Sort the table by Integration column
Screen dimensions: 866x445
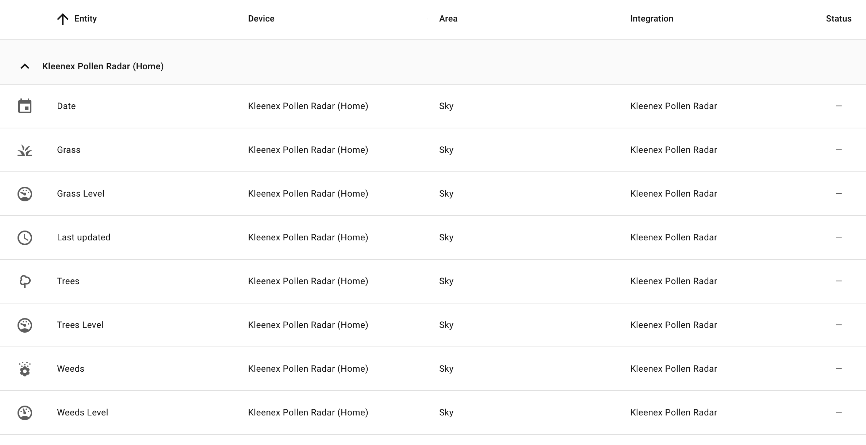tap(652, 19)
